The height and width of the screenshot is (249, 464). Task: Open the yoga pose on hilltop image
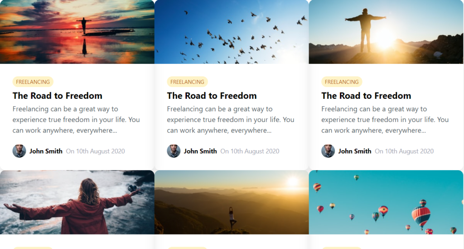point(232,202)
